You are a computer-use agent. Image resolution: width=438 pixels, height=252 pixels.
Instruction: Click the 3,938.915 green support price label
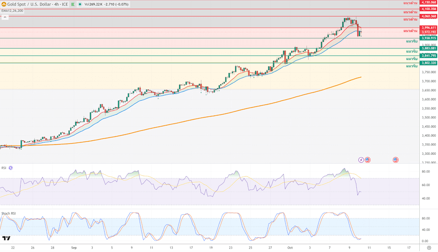coord(428,38)
